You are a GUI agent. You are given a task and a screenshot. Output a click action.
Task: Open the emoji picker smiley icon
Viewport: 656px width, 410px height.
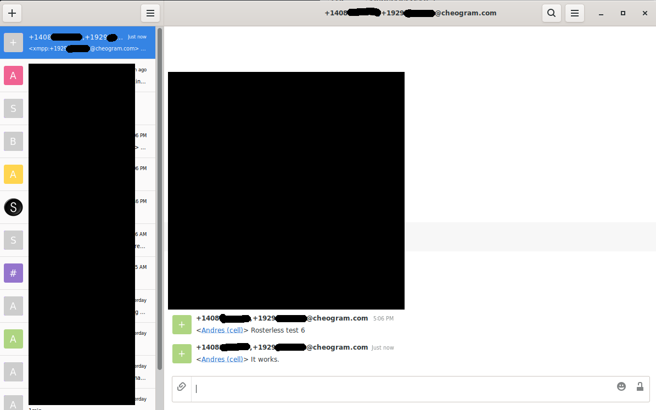coord(621,386)
